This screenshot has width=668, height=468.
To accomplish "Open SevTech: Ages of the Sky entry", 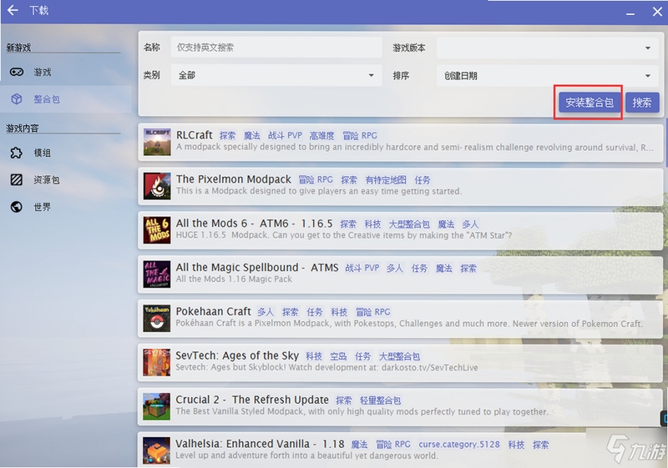I will [401, 362].
